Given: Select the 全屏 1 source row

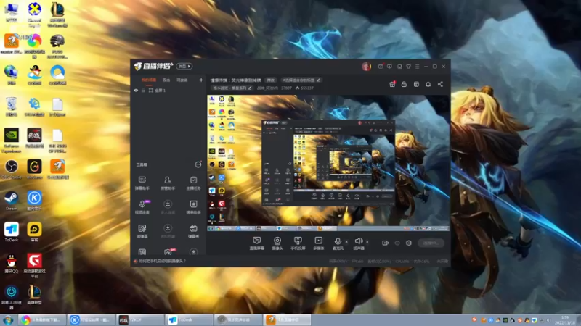Looking at the screenshot, I should (x=168, y=90).
